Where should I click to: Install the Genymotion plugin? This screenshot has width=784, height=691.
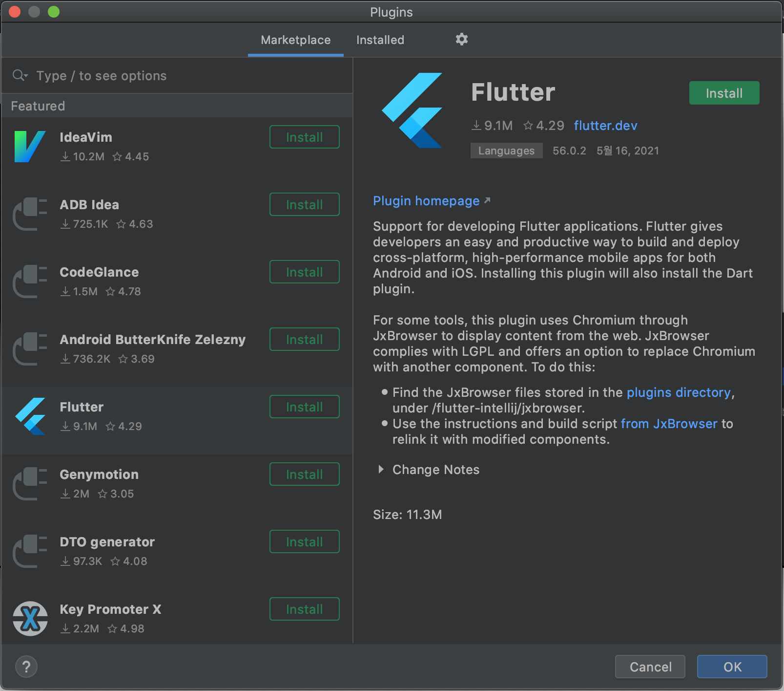305,474
